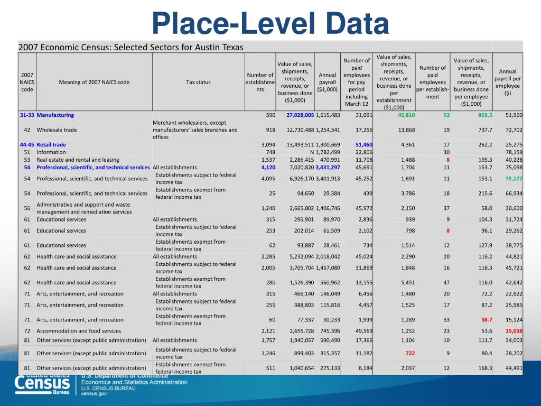The image size is (541, 406).
Task: Select the 'Information' row label
Action: 51,152
